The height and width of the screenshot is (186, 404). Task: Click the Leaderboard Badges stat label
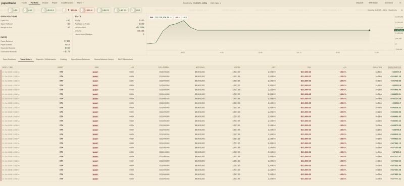tap(83, 34)
